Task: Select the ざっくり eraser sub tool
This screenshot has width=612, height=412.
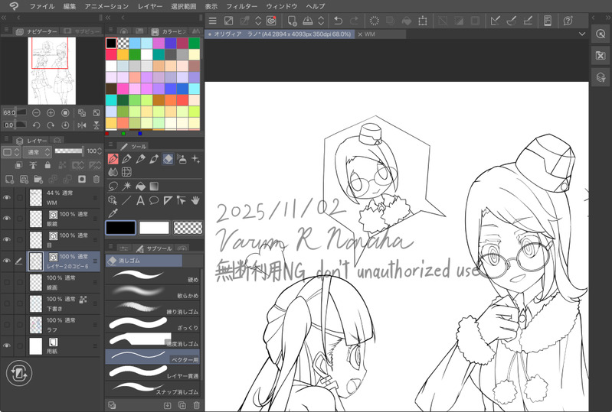Action: [x=153, y=324]
